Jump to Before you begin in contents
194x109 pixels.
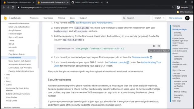pyautogui.click(x=179, y=29)
